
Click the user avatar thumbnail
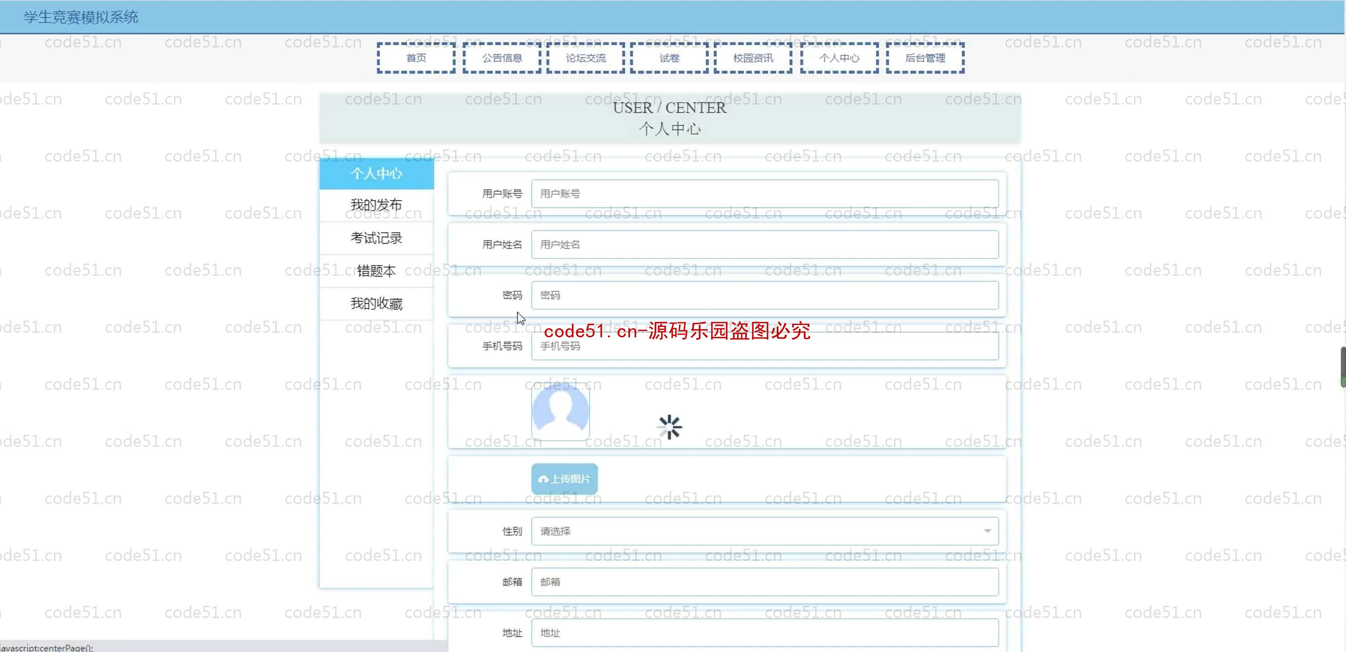(x=561, y=411)
